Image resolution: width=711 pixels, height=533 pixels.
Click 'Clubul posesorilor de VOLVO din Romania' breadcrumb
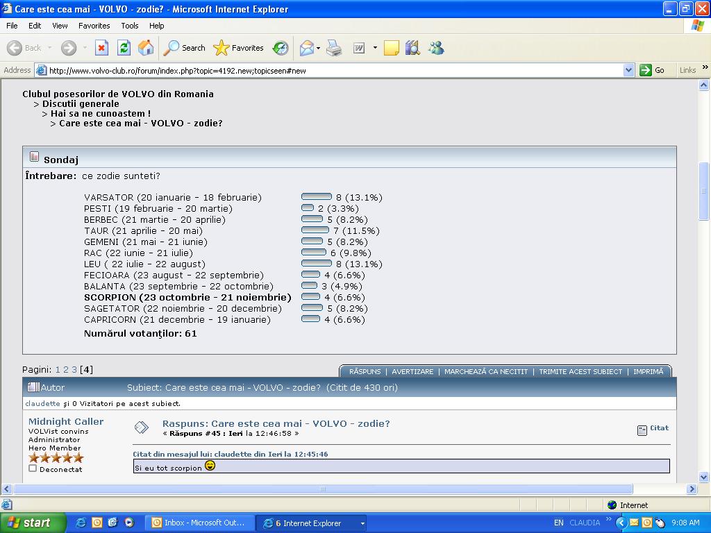(118, 94)
